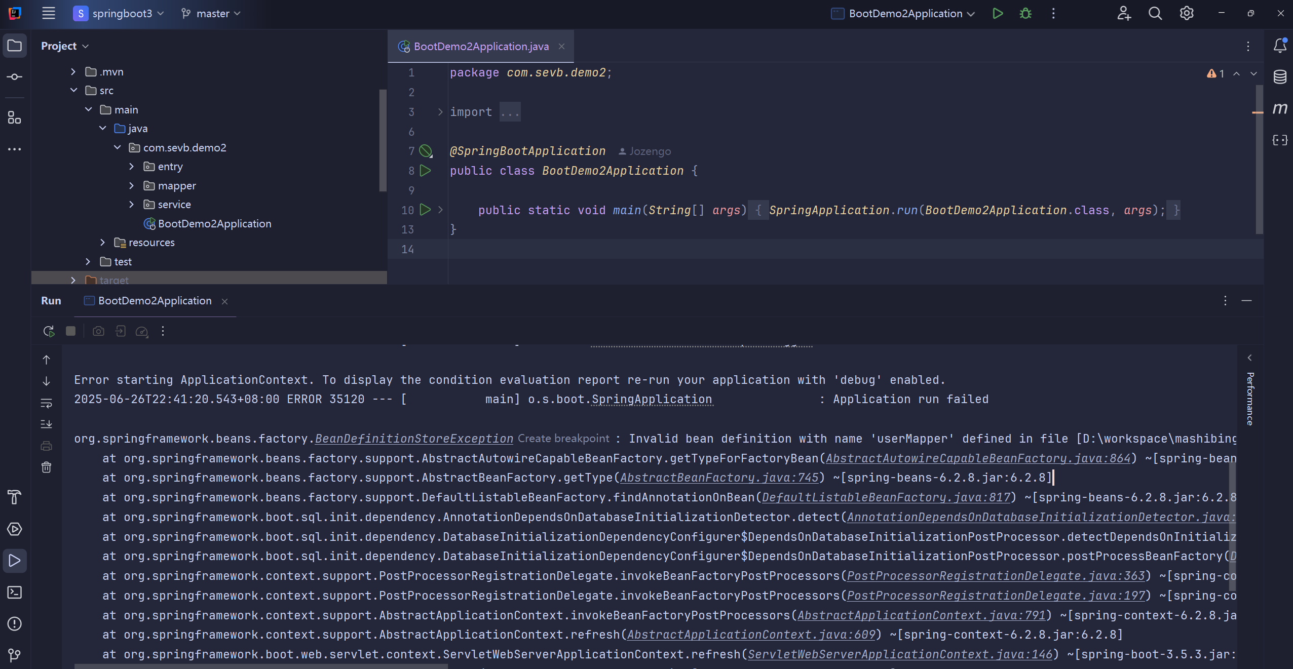Expand the .mvn folder
This screenshot has height=669, width=1293.
click(73, 72)
